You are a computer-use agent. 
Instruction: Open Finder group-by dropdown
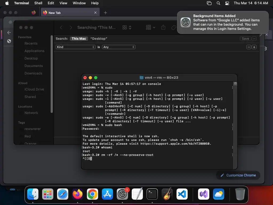tap(150, 27)
